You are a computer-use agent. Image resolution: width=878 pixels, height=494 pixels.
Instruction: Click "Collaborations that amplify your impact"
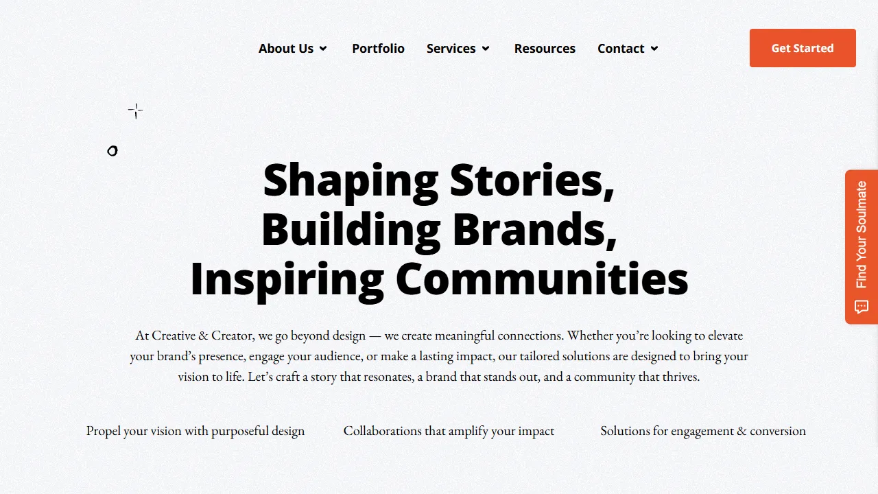(x=449, y=430)
